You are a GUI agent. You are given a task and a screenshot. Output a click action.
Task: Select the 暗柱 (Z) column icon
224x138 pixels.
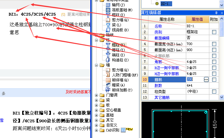coord(108,50)
